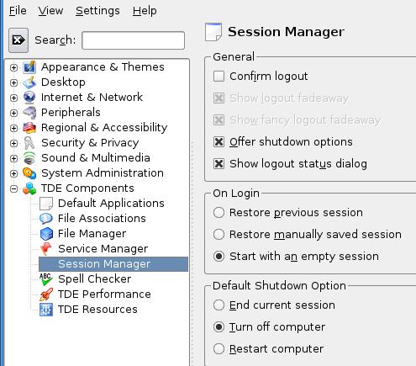Click the Sound & Multimedia icon

pyautogui.click(x=29, y=158)
